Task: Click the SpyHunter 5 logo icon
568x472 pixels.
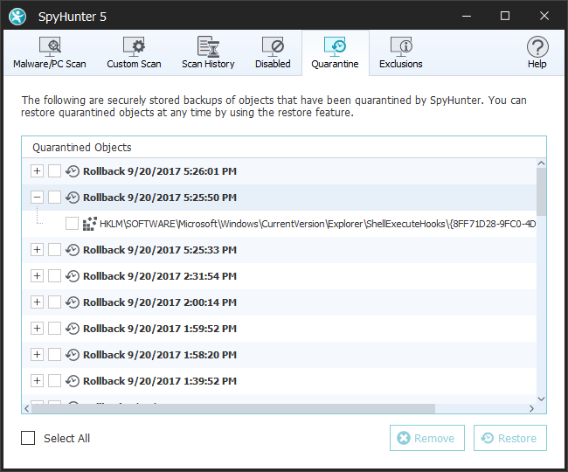Action: click(x=19, y=15)
